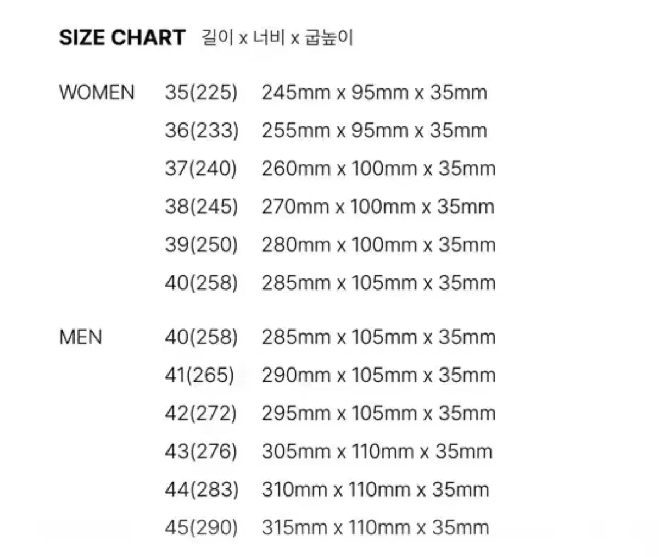
Task: Select size 42(272) in the chart
Action: [201, 413]
